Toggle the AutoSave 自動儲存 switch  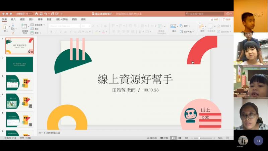(x=29, y=14)
